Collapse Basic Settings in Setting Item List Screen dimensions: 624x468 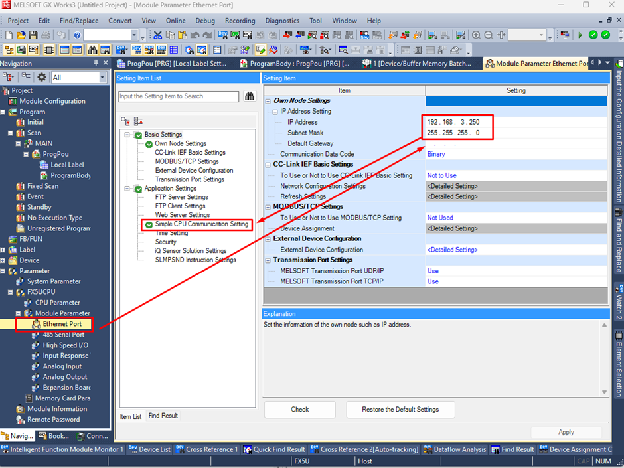click(127, 135)
